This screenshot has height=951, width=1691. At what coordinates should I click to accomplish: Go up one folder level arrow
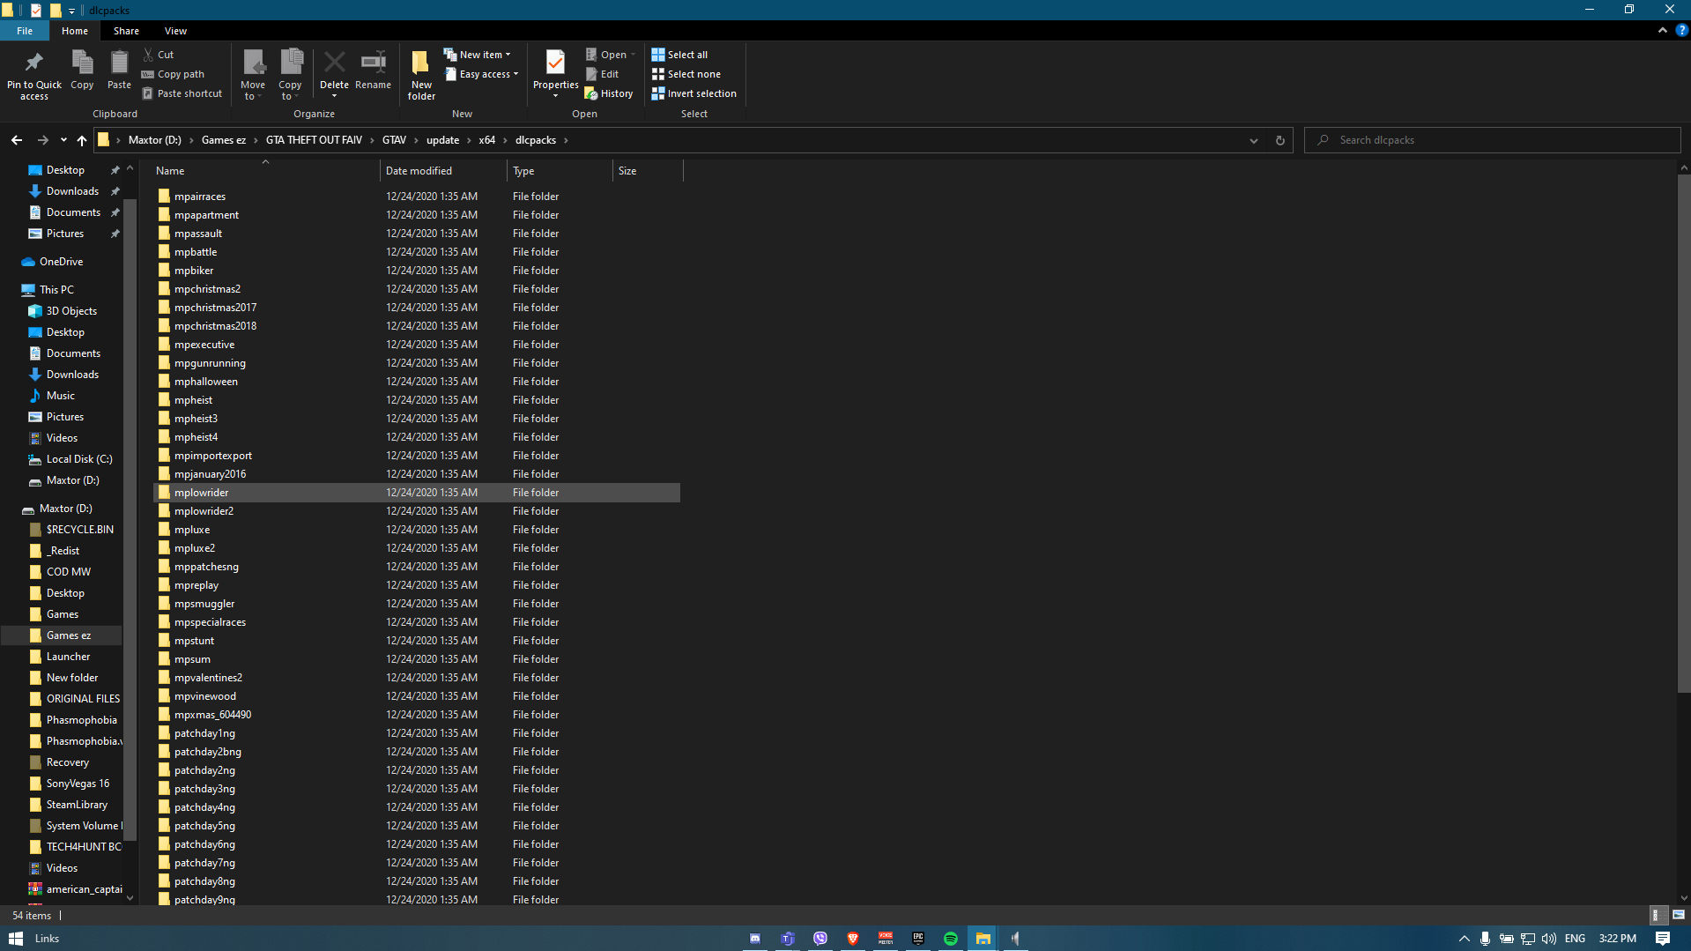(x=82, y=140)
